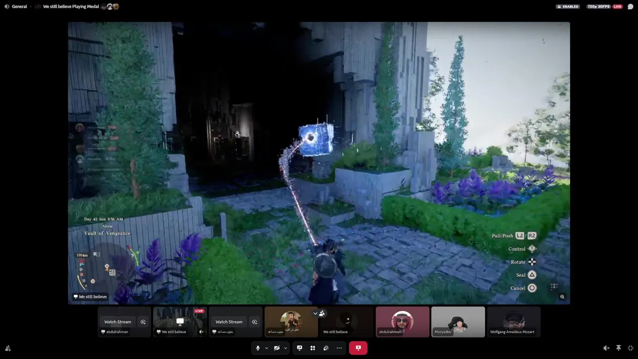Image resolution: width=638 pixels, height=359 pixels.
Task: Click Watch Stream on abdulrahman's tile
Action: (x=118, y=322)
